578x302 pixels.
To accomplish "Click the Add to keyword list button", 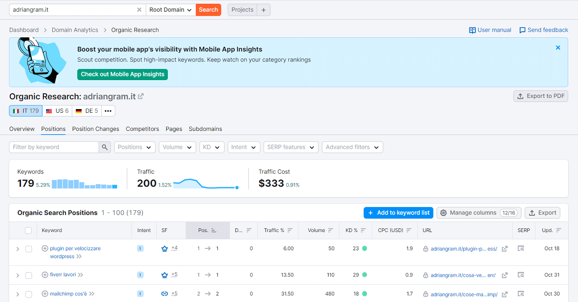I will pos(399,213).
